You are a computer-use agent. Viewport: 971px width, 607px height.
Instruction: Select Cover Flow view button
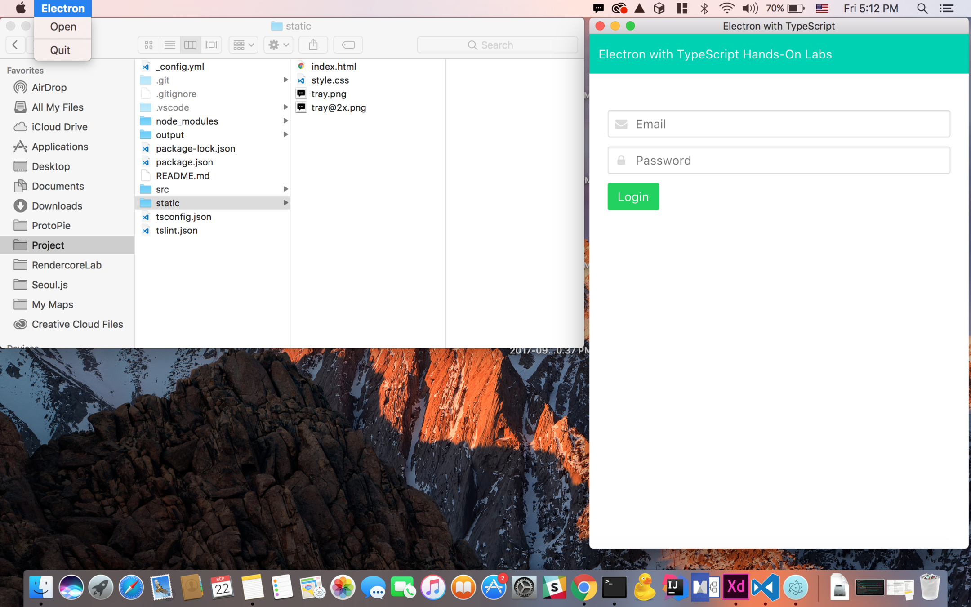click(211, 45)
